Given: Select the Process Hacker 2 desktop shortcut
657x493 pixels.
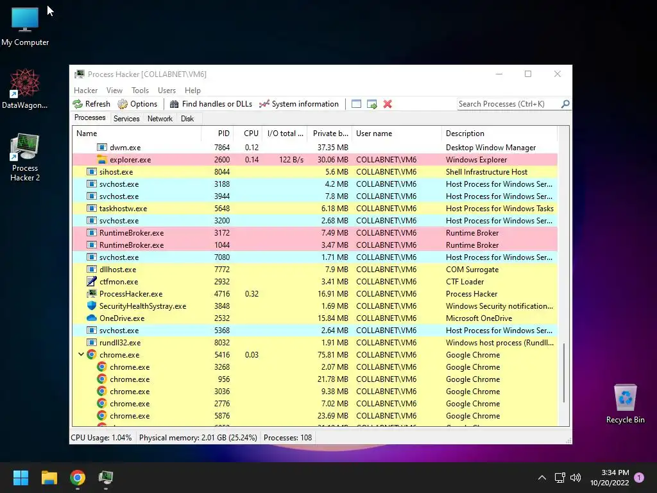Looking at the screenshot, I should point(25,157).
